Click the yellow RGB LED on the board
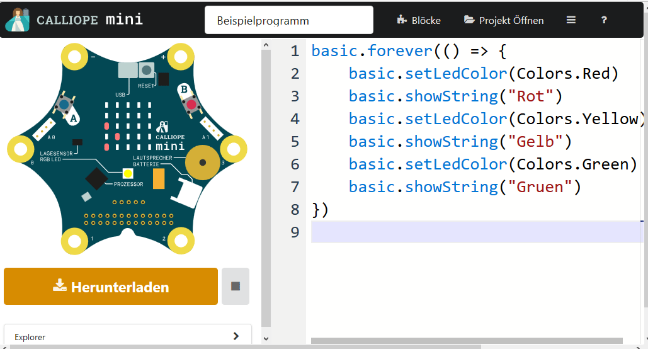 pos(128,174)
